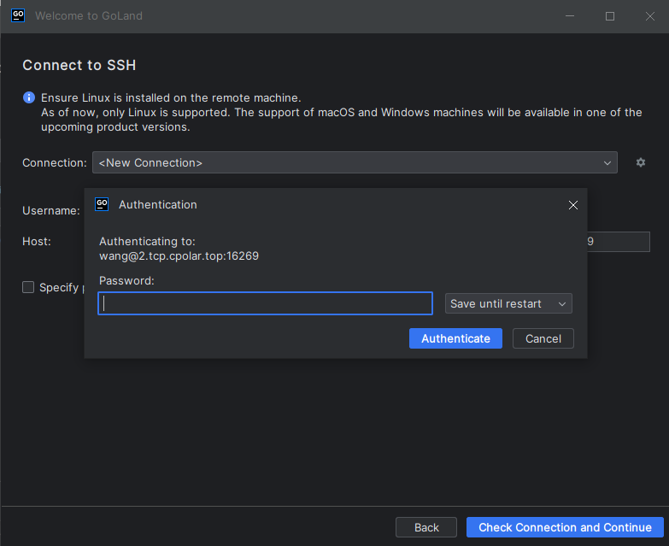Maximize the Welcome to GoLand window
The width and height of the screenshot is (669, 546).
pos(610,16)
